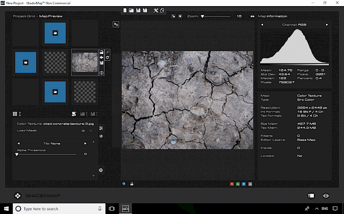Open map properties sliders icon

[x=101, y=128]
